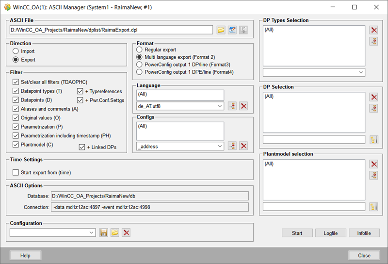388x264 pixels.
Task: Click add icon next to _address dropdown
Action: point(232,146)
